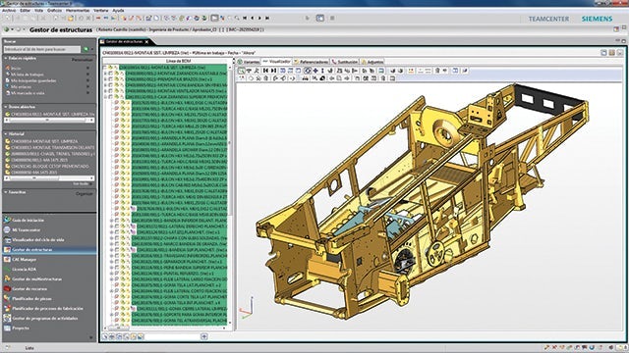
Task: Collapse the Enlaces rápidos section
Action: [6, 59]
